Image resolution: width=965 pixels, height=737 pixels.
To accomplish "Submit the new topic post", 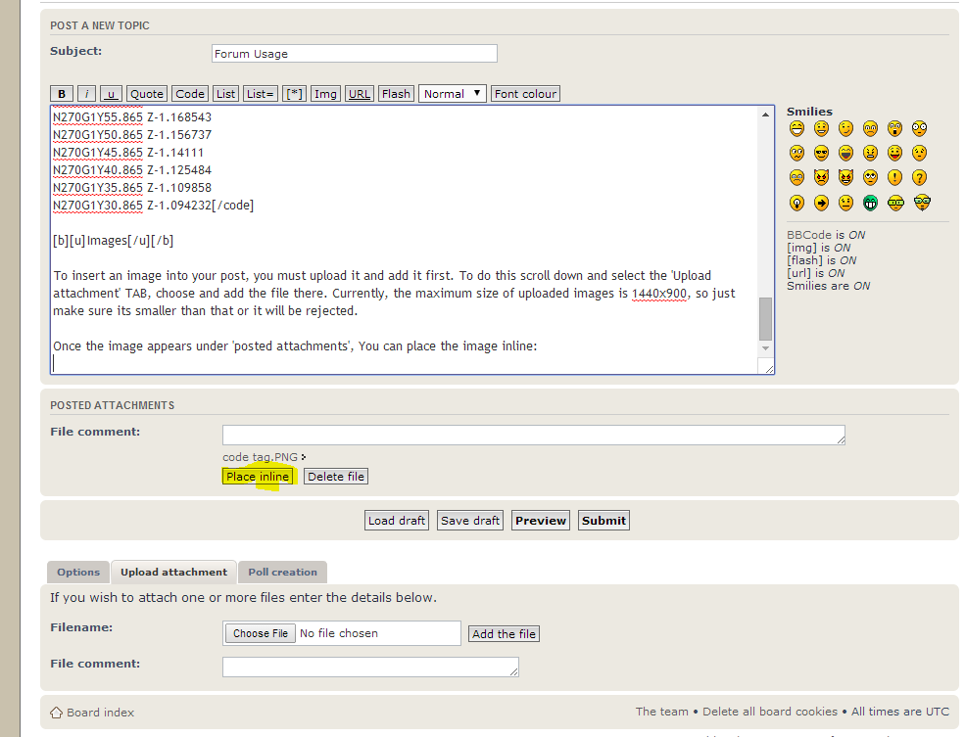I will click(x=603, y=521).
